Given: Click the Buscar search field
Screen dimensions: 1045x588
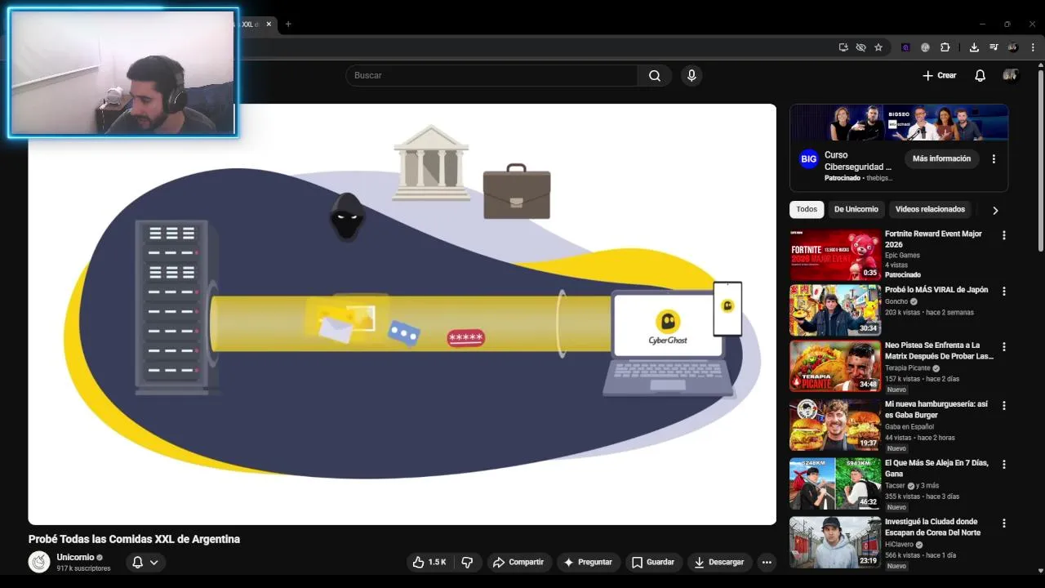Looking at the screenshot, I should 491,75.
